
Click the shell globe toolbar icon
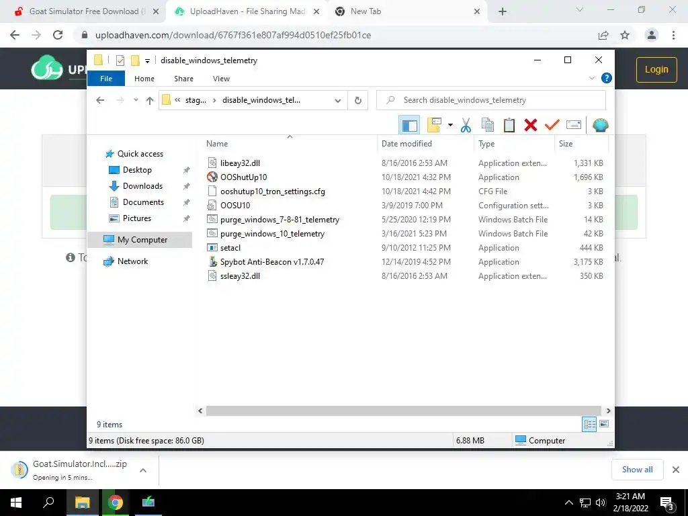pos(600,126)
